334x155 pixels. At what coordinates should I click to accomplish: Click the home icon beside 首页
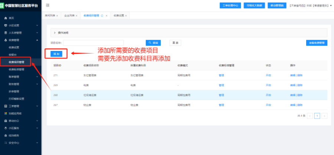(x=6, y=18)
